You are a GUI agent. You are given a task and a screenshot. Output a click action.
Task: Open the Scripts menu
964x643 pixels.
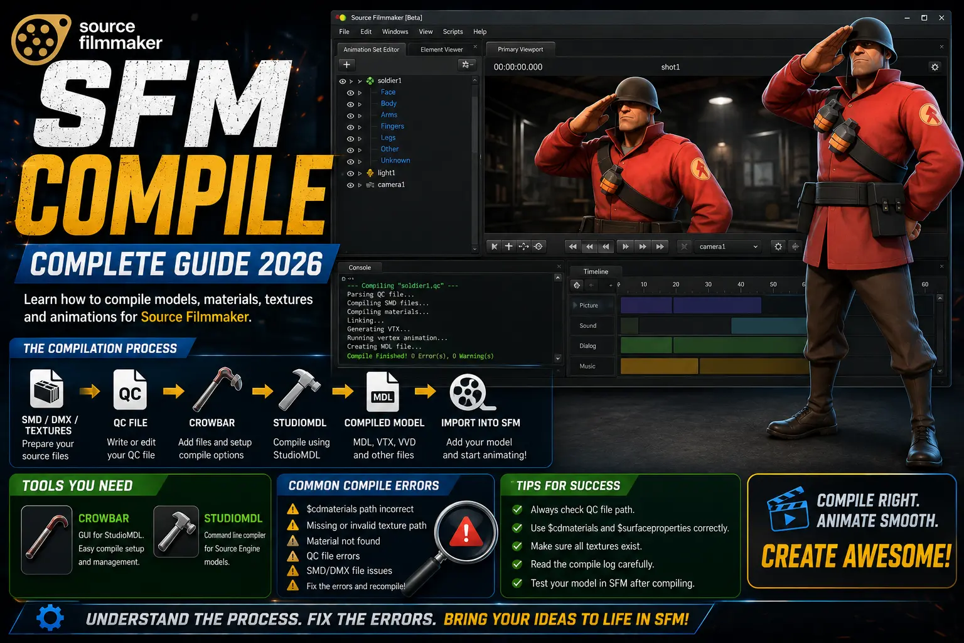tap(453, 31)
